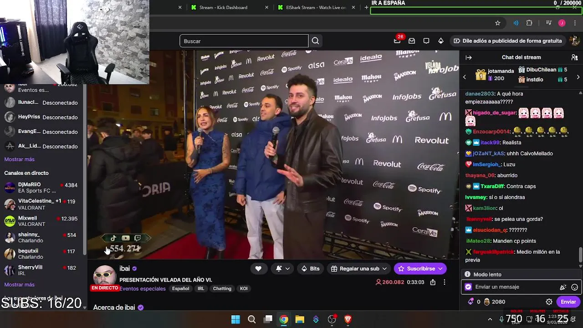Open offline HeyPriss channel
Screen dimensions: 583x328
coord(41,117)
